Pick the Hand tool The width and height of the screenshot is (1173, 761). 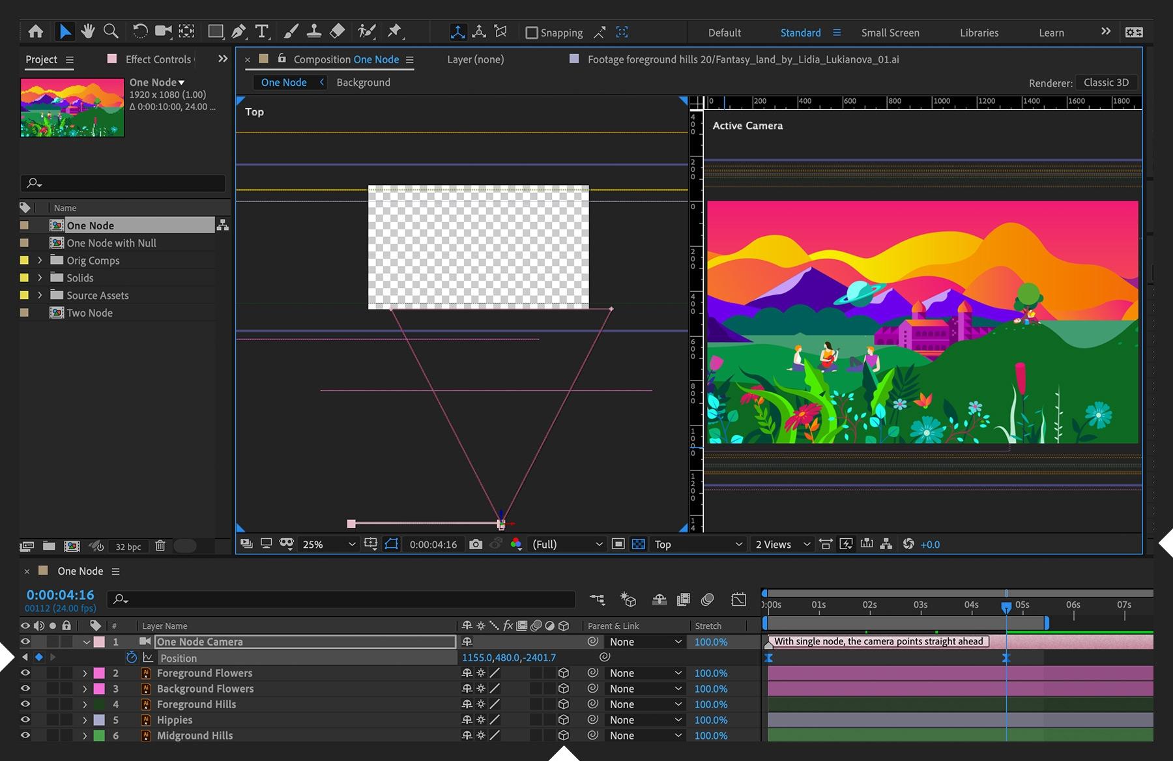pyautogui.click(x=88, y=31)
